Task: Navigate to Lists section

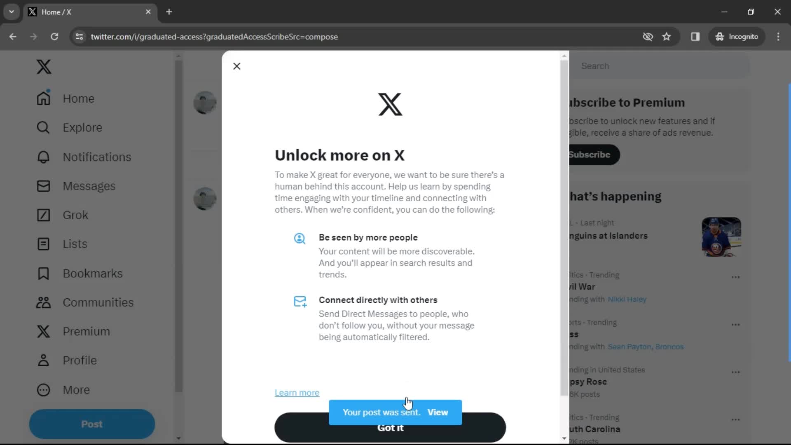Action: [x=75, y=244]
